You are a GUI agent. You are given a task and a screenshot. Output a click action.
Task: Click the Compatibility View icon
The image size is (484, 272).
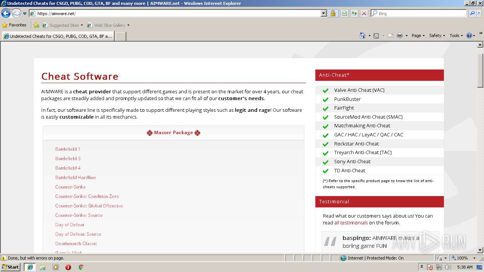click(344, 13)
